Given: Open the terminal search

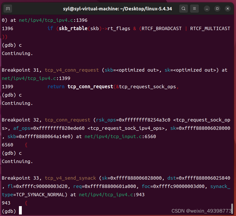Looking at the screenshot, I should click(x=183, y=9).
